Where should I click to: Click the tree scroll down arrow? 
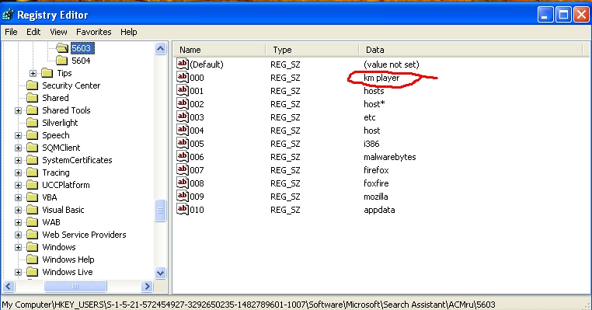pyautogui.click(x=161, y=273)
